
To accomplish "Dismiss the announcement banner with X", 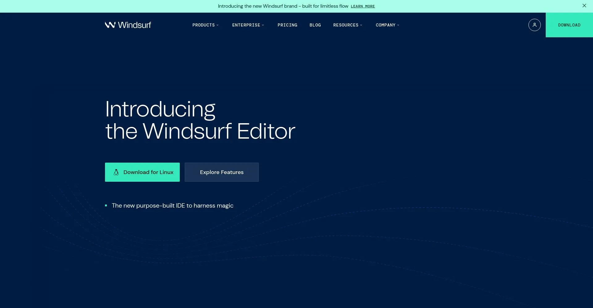I will pyautogui.click(x=584, y=6).
